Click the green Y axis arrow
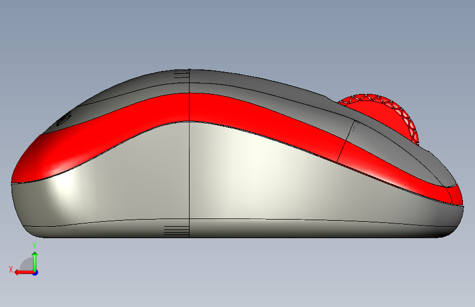This screenshot has height=307, width=475. tap(35, 261)
